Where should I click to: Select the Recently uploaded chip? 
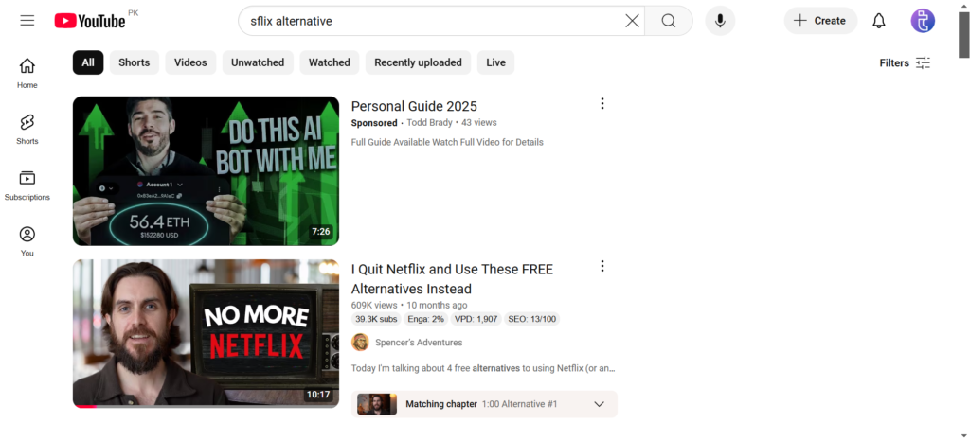tap(418, 62)
